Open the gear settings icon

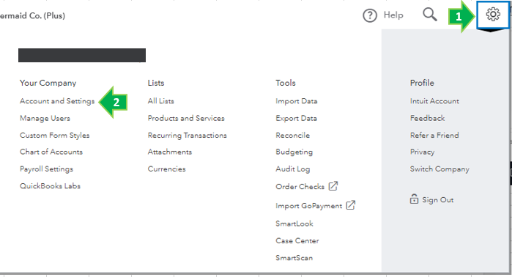tap(493, 15)
